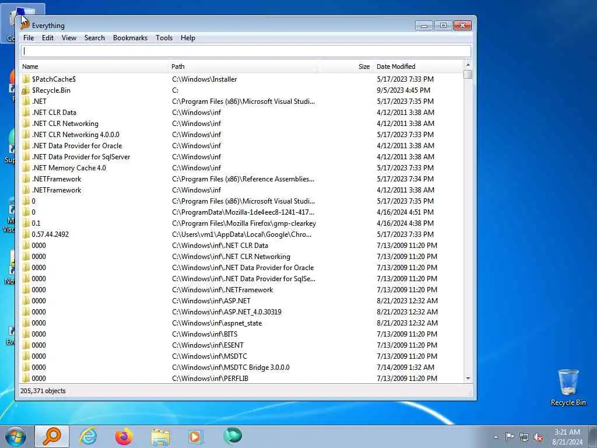Select the .NET folder icon
Image resolution: width=597 pixels, height=448 pixels.
[x=26, y=101]
